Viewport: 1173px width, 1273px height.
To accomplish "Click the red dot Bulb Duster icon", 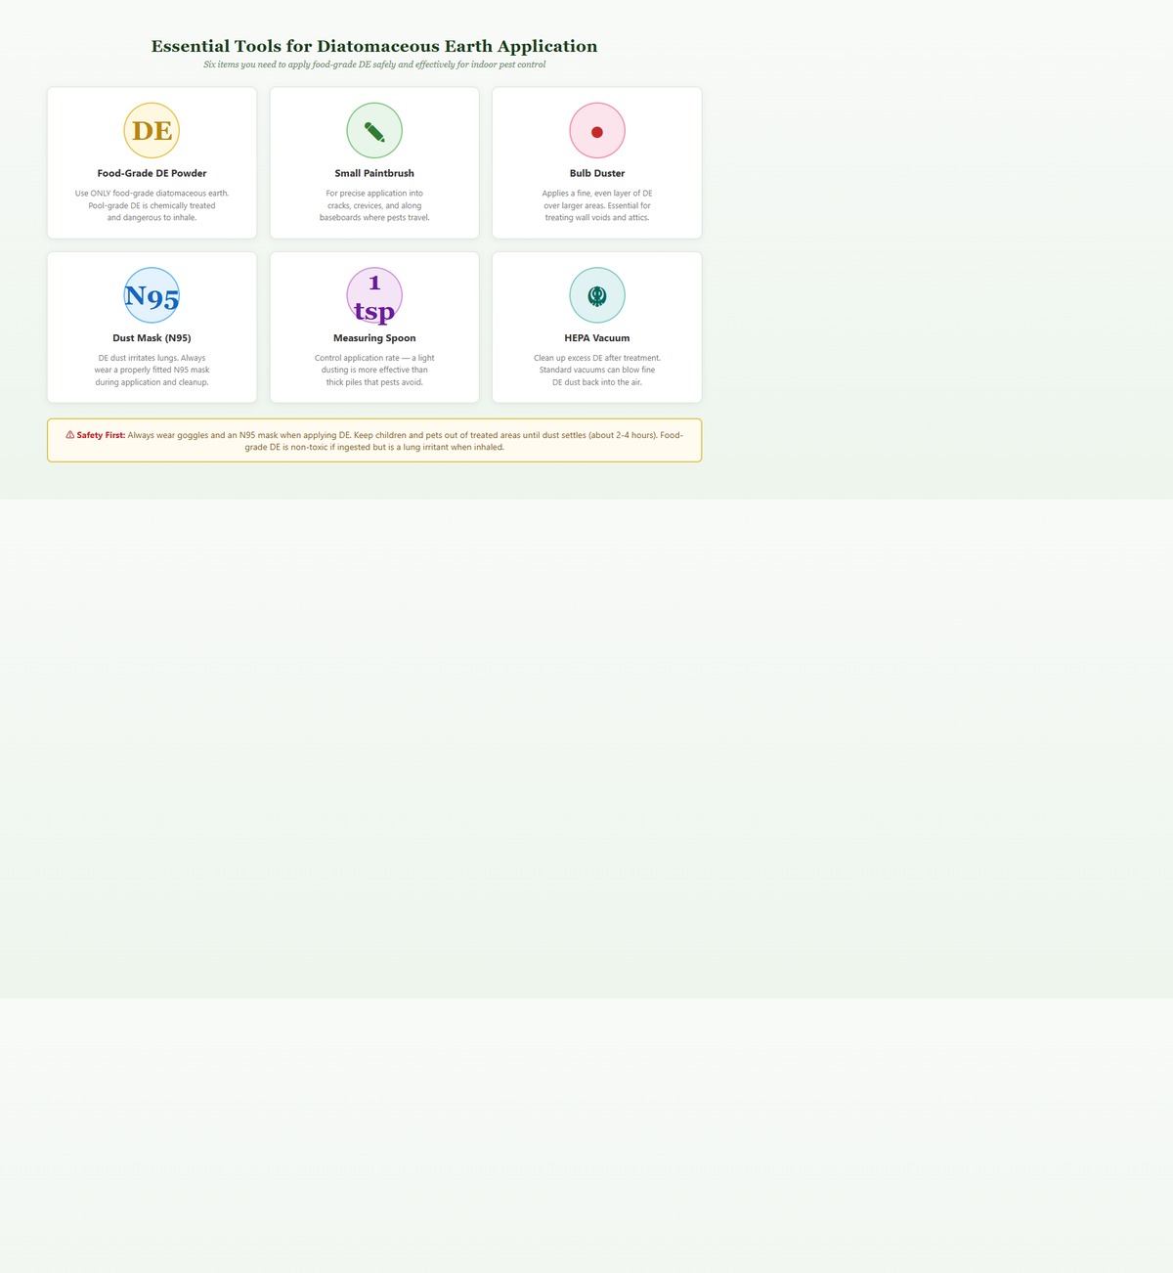I will click(597, 130).
